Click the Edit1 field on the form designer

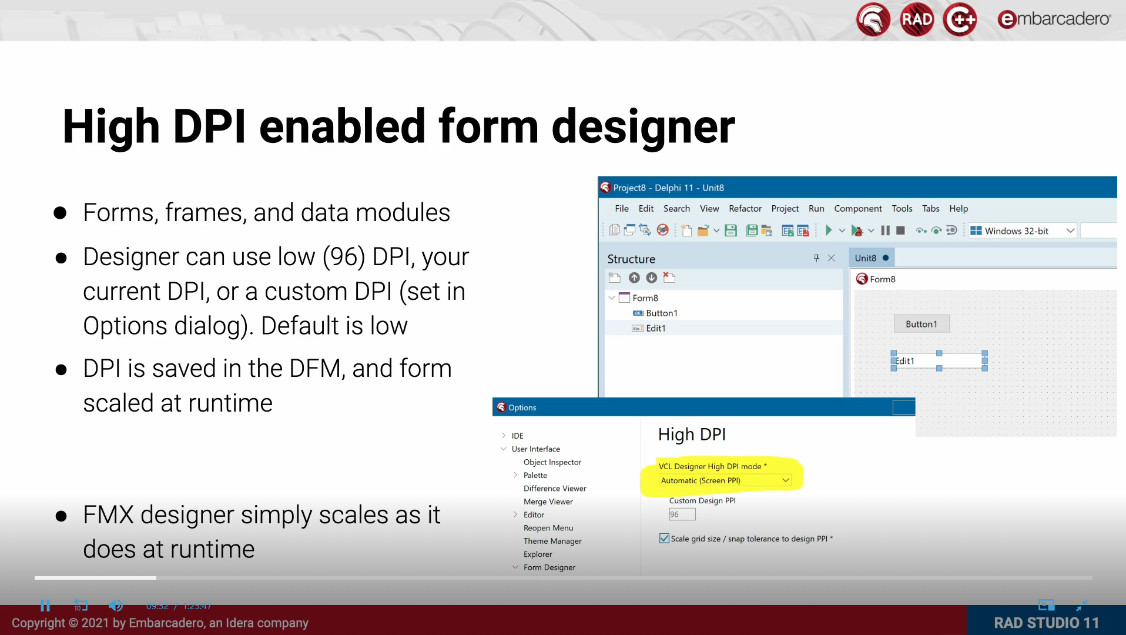(x=939, y=361)
